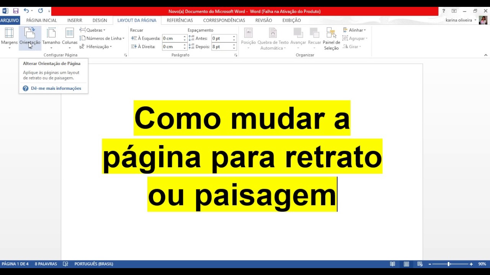
Task: Open the Colunas columns menu
Action: (x=70, y=38)
